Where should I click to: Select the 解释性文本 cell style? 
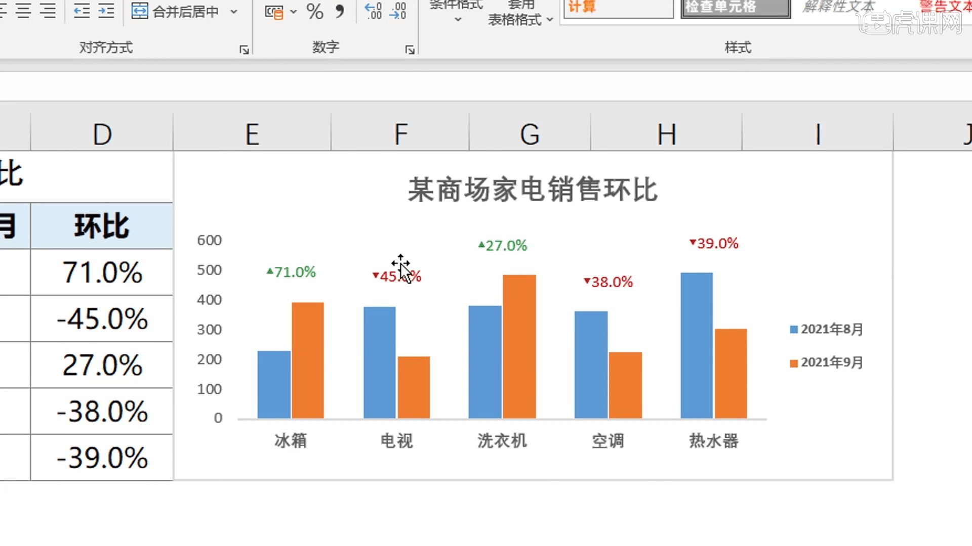click(838, 7)
